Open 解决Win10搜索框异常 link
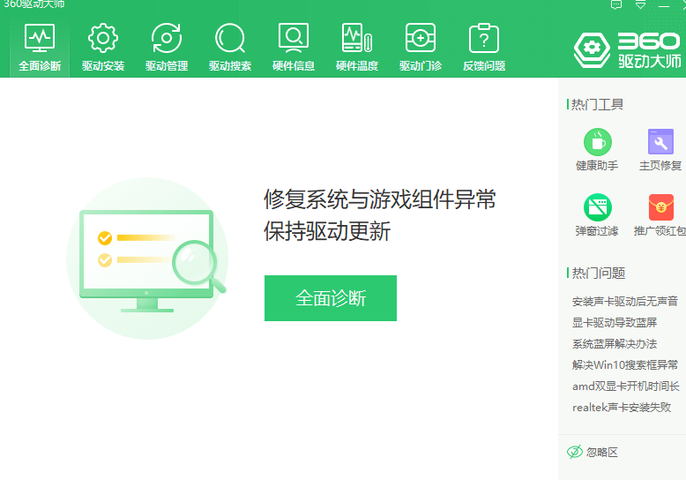686x480 pixels. click(x=624, y=365)
